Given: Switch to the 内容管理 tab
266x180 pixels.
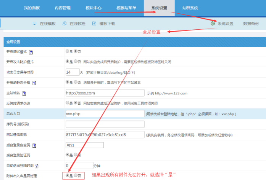Looking at the screenshot, I should (63, 8).
